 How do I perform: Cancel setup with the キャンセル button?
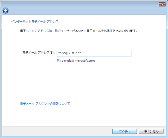(151, 131)
